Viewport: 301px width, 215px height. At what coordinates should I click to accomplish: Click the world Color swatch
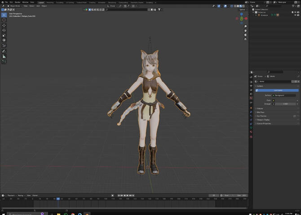(285, 100)
